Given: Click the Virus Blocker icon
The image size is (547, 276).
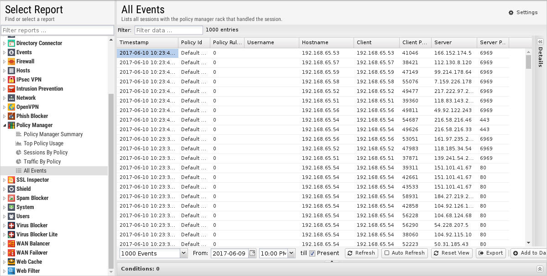Looking at the screenshot, I should click(x=11, y=225).
